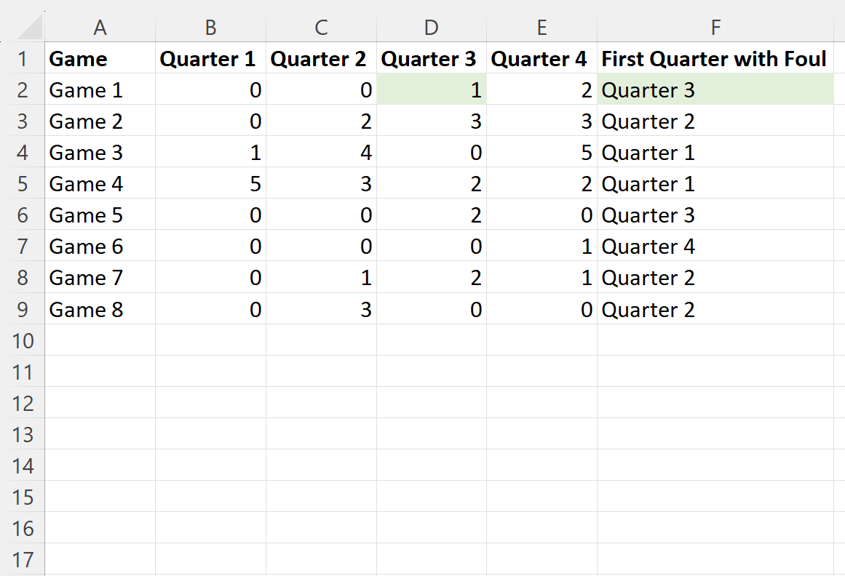Click the 'First Quarter with Foul' header cell

pos(714,59)
